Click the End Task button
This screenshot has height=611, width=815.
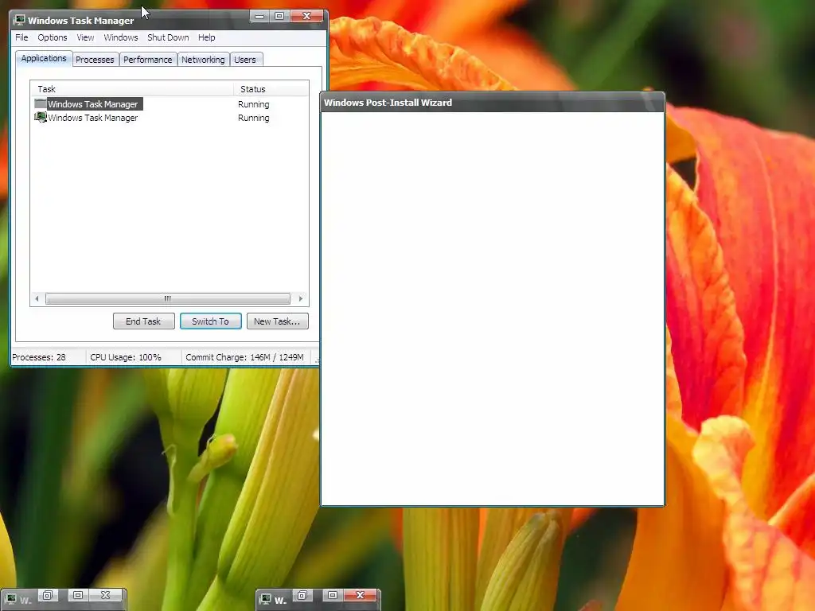pos(143,321)
